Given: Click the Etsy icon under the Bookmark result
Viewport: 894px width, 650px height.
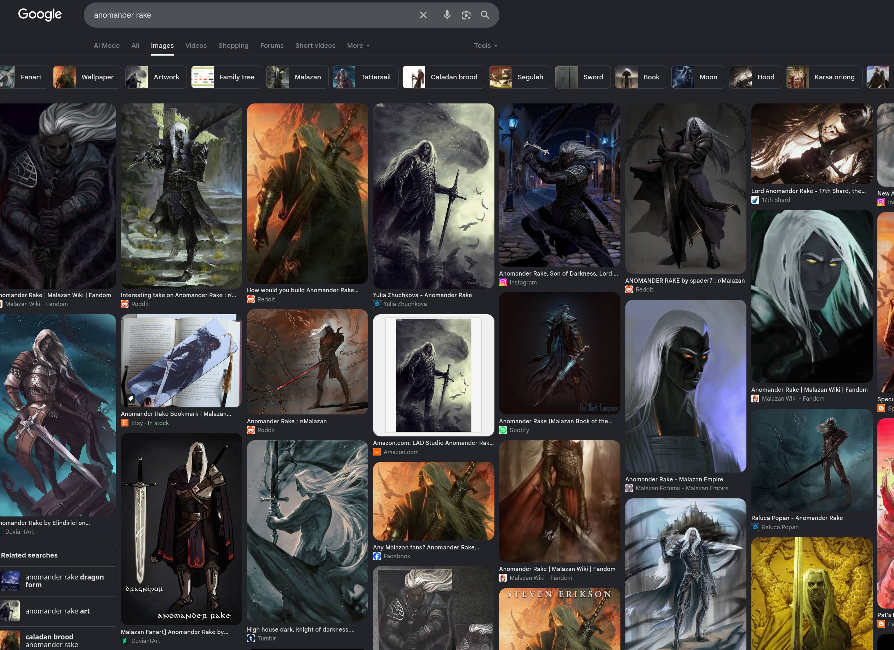Looking at the screenshot, I should 125,423.
